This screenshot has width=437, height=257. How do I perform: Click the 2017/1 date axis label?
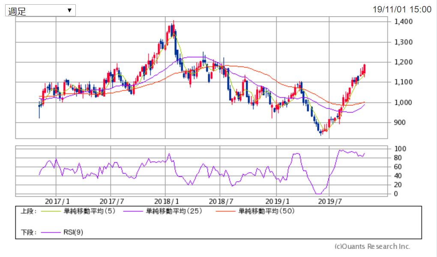click(57, 201)
